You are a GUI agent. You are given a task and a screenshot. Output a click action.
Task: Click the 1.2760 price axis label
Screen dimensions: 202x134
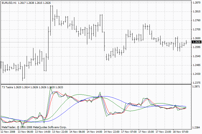[x=197, y=20]
